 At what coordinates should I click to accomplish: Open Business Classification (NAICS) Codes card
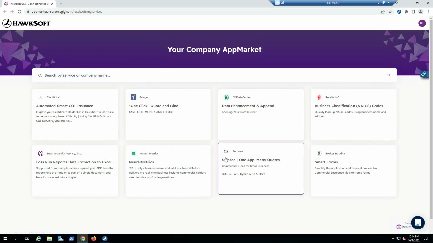(x=354, y=115)
